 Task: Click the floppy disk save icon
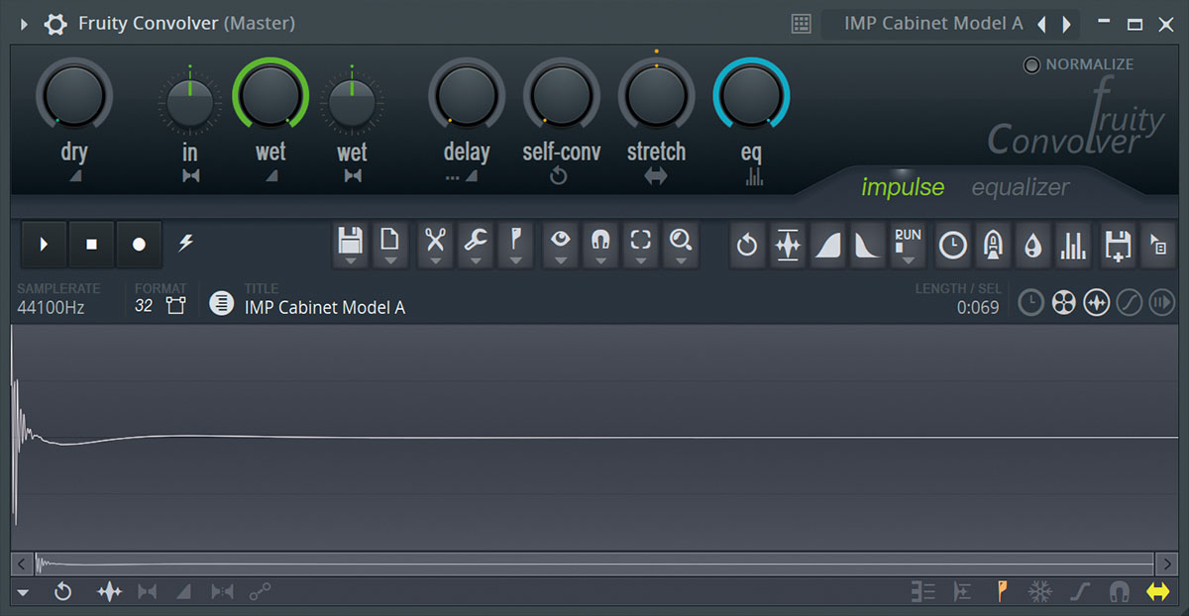point(351,239)
